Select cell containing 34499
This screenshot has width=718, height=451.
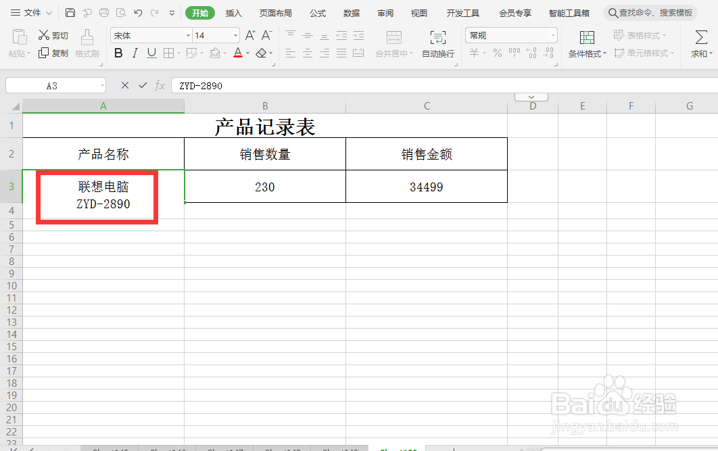pos(427,187)
